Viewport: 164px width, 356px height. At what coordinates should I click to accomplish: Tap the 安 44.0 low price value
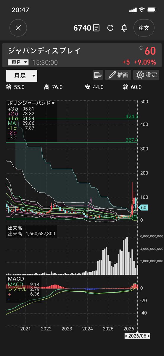(94, 87)
